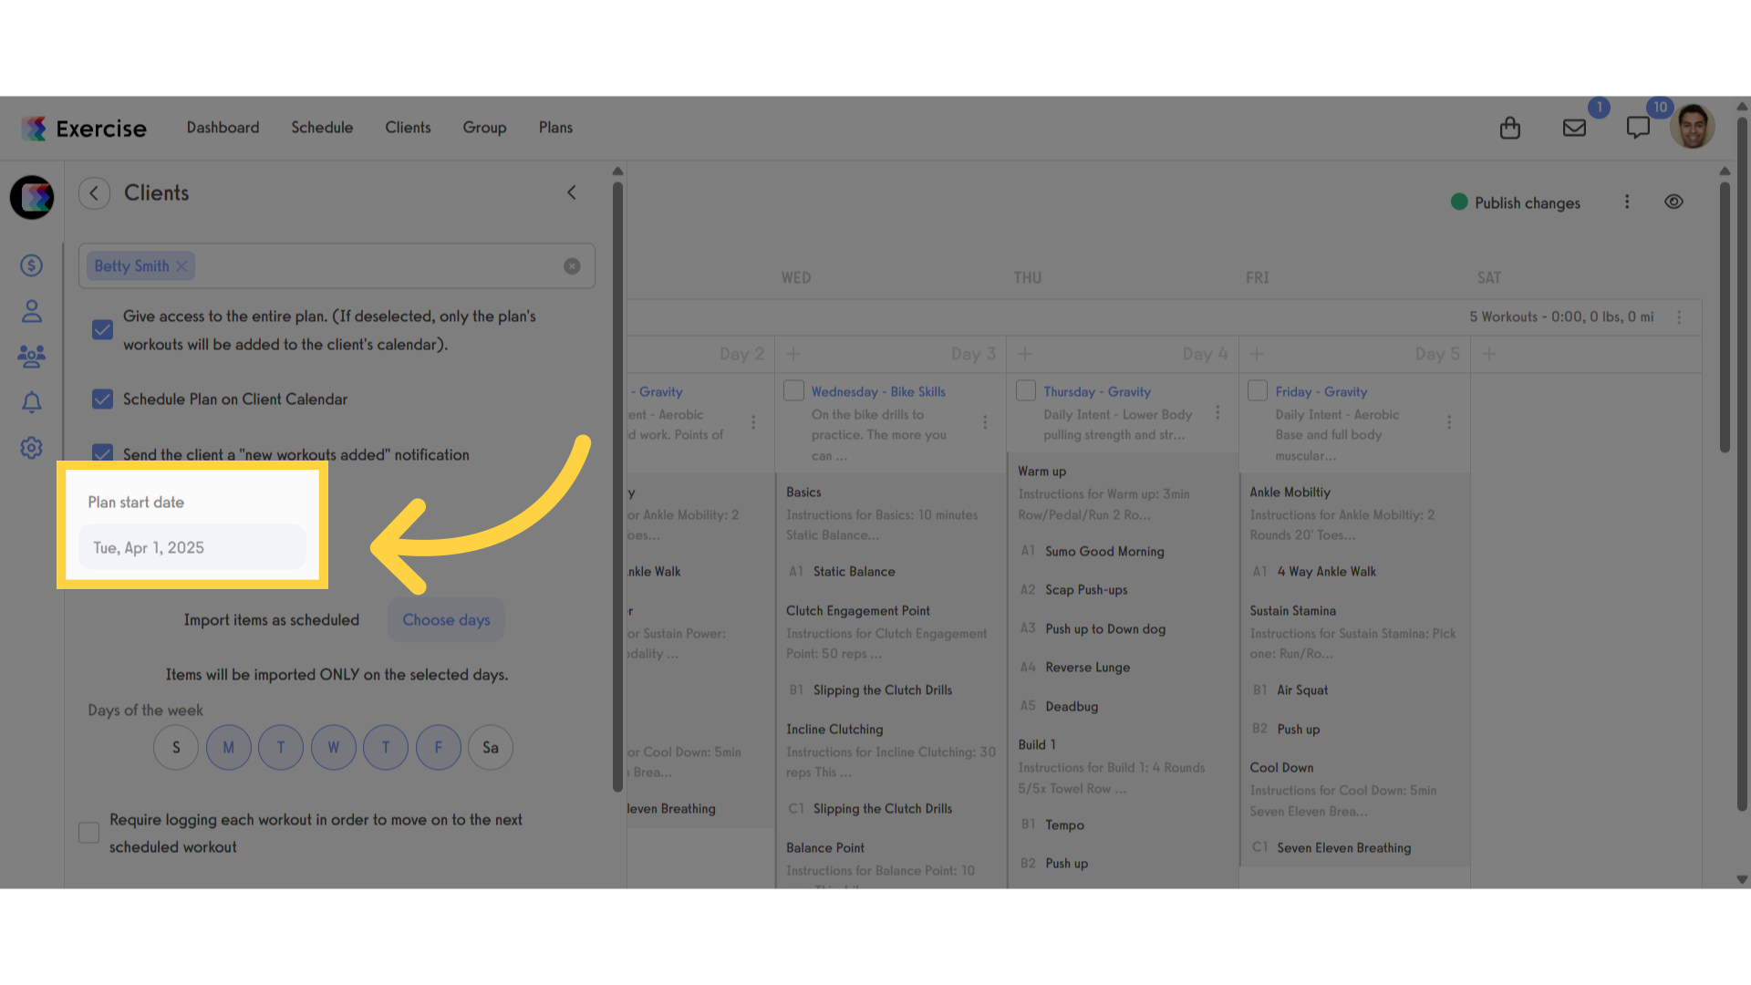Click Publish changes

[x=1516, y=202]
